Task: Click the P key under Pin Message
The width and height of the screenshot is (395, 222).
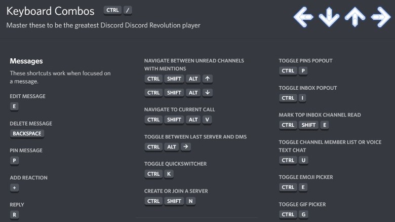Action: 14,161
